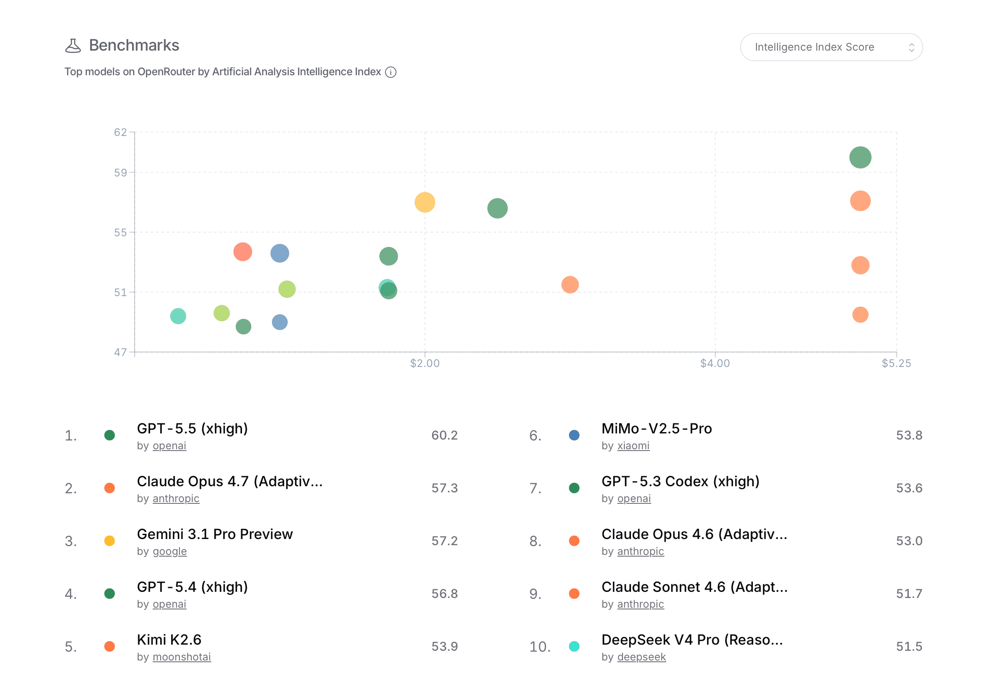This screenshot has height=697, width=983.
Task: Click the chevron arrows inside the score selector
Action: (x=912, y=47)
